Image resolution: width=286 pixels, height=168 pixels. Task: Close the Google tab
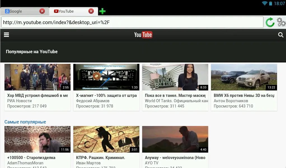coord(42,11)
